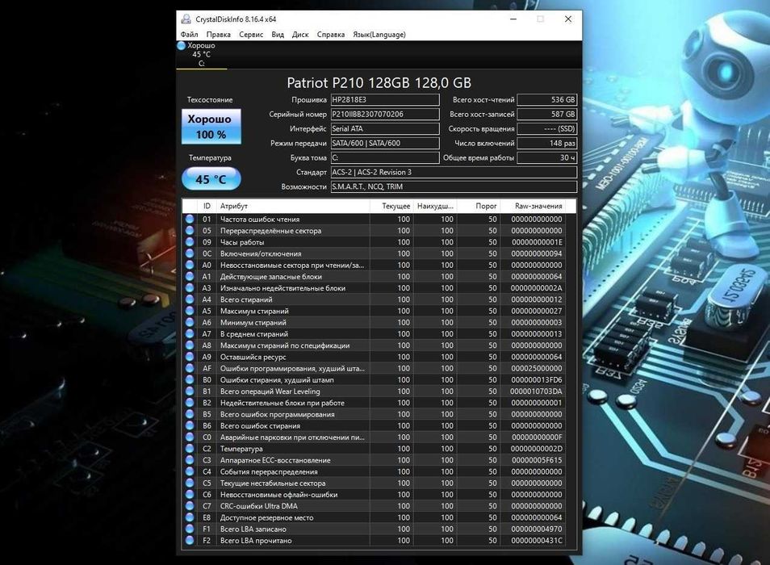Click status circle of attribute B5 row
The height and width of the screenshot is (565, 770).
click(x=190, y=414)
